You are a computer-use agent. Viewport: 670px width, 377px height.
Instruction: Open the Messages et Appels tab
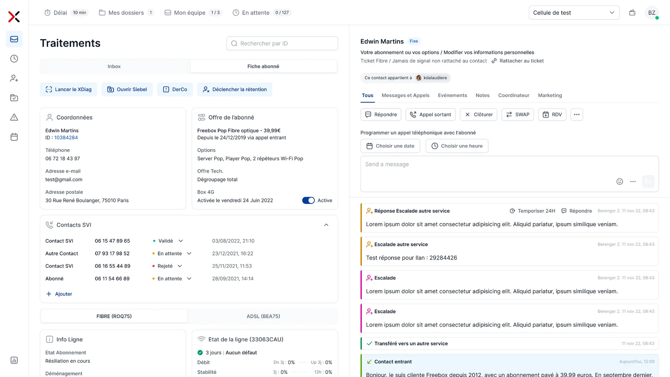point(405,96)
